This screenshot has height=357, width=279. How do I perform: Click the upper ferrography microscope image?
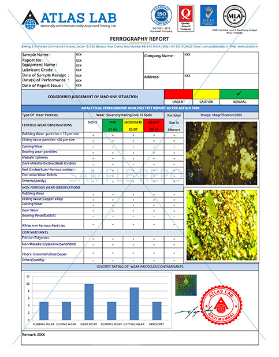pyautogui.click(x=221, y=153)
